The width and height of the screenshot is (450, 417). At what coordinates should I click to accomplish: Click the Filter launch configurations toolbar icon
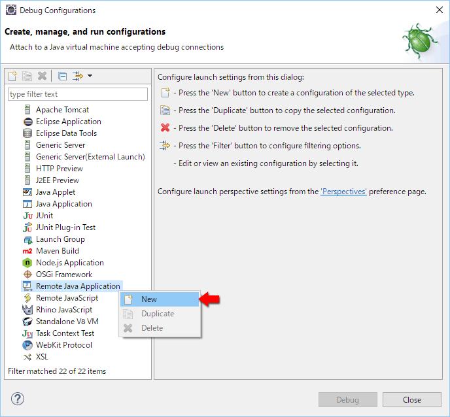click(77, 76)
